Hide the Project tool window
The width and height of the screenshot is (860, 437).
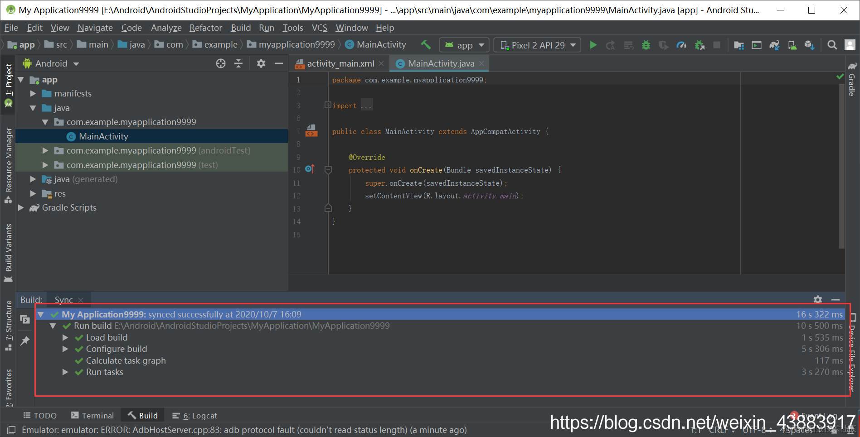tap(279, 63)
